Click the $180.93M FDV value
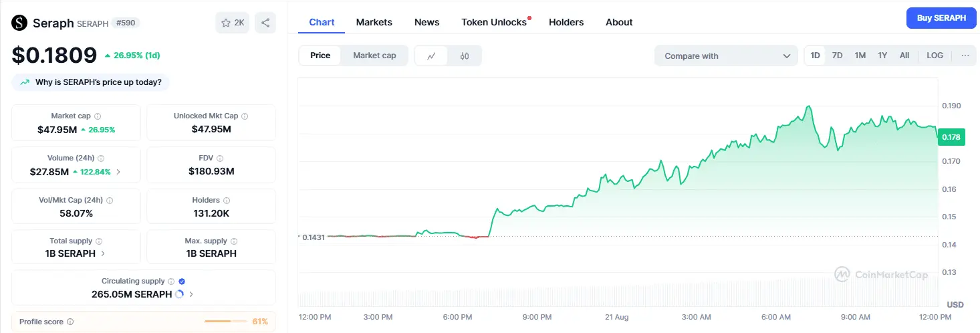Screen dimensions: 980x333 click(211, 172)
